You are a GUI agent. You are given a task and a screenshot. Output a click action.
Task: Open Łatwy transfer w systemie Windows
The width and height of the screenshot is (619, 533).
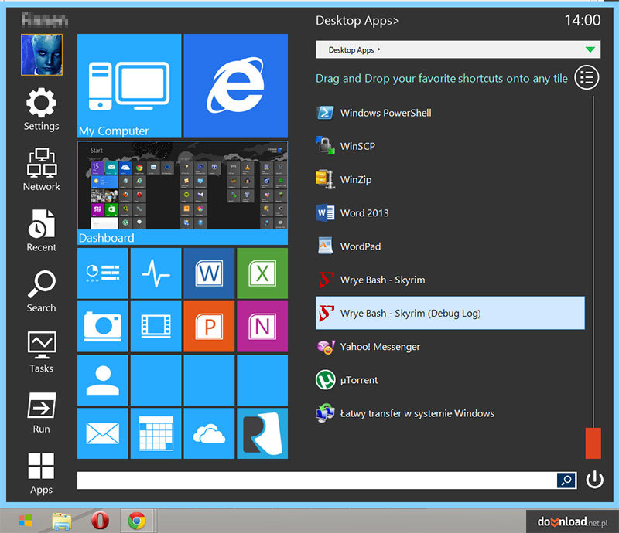(x=450, y=413)
